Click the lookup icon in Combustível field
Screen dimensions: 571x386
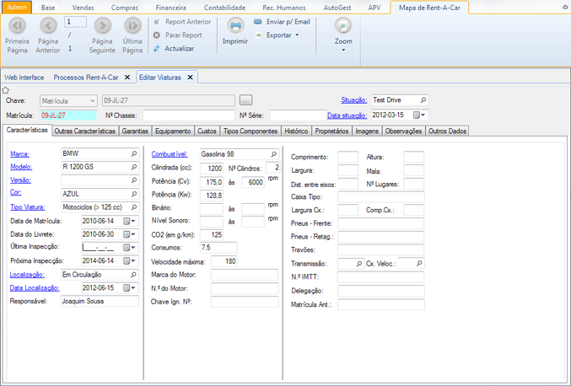(x=272, y=155)
